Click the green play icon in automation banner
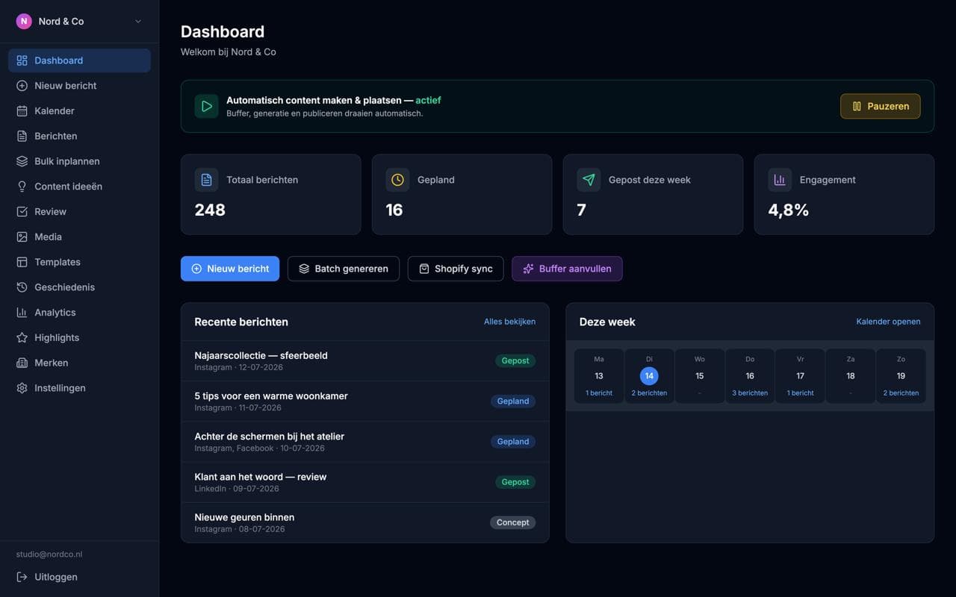 (207, 106)
